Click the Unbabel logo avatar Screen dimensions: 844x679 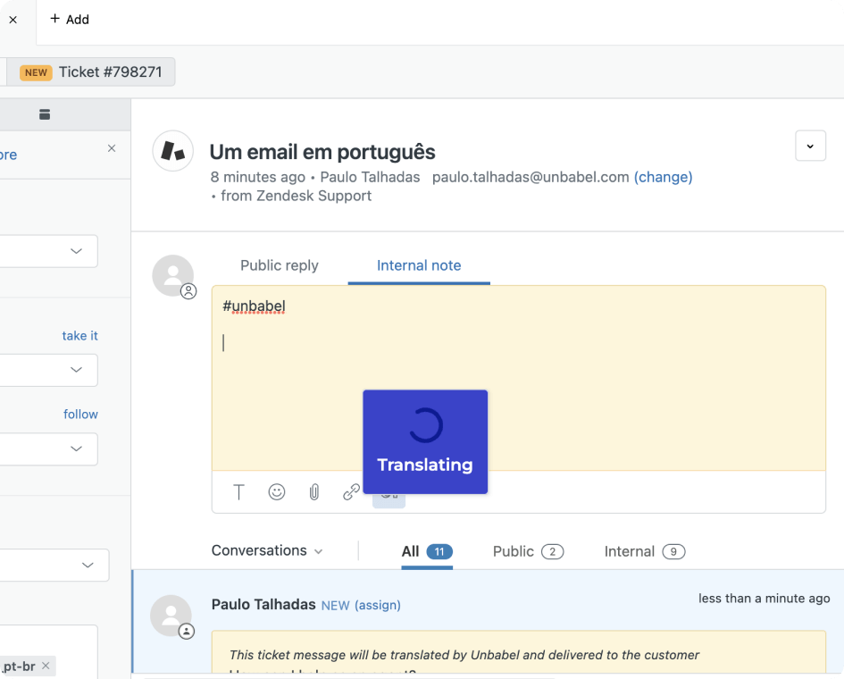(x=172, y=151)
